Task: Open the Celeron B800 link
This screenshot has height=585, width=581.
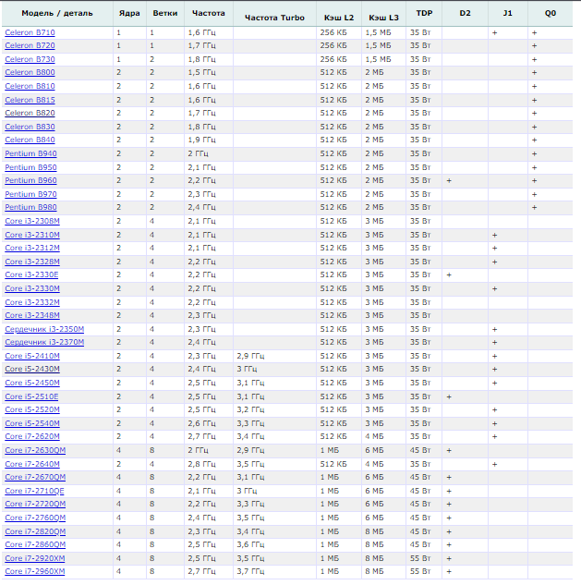Action: [x=30, y=72]
